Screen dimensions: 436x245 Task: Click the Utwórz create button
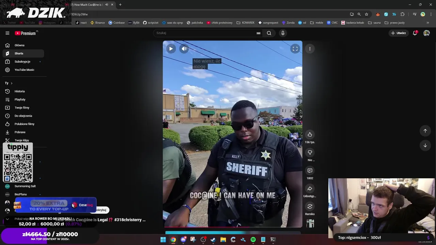pyautogui.click(x=398, y=33)
